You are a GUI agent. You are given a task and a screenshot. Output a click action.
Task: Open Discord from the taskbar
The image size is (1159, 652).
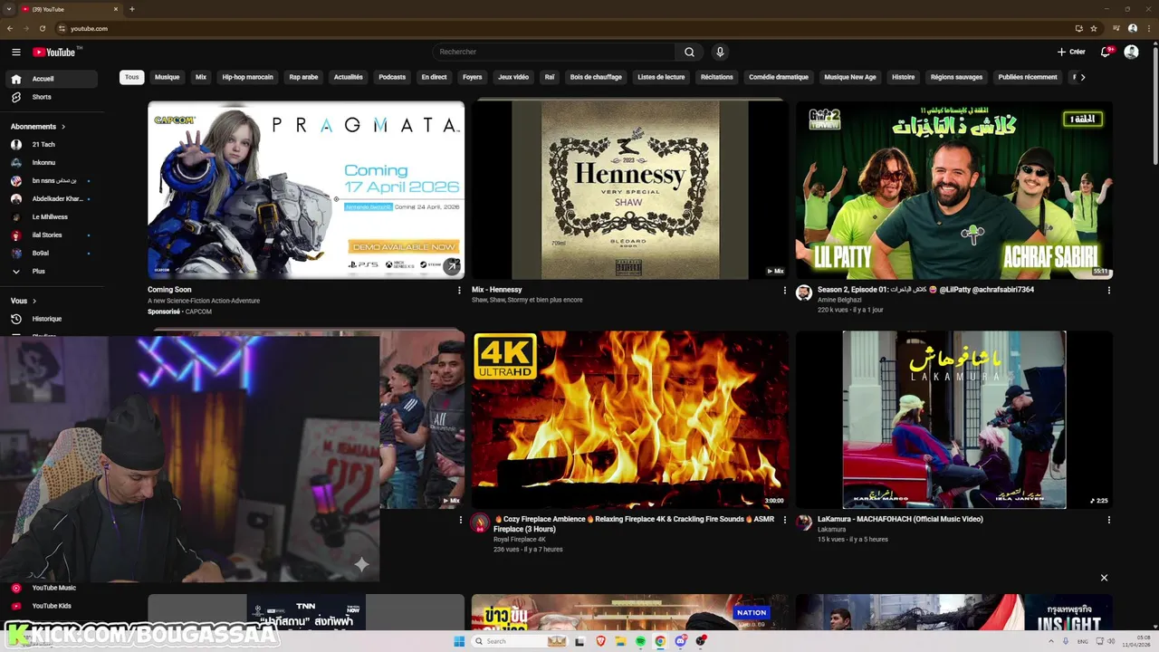click(x=680, y=641)
